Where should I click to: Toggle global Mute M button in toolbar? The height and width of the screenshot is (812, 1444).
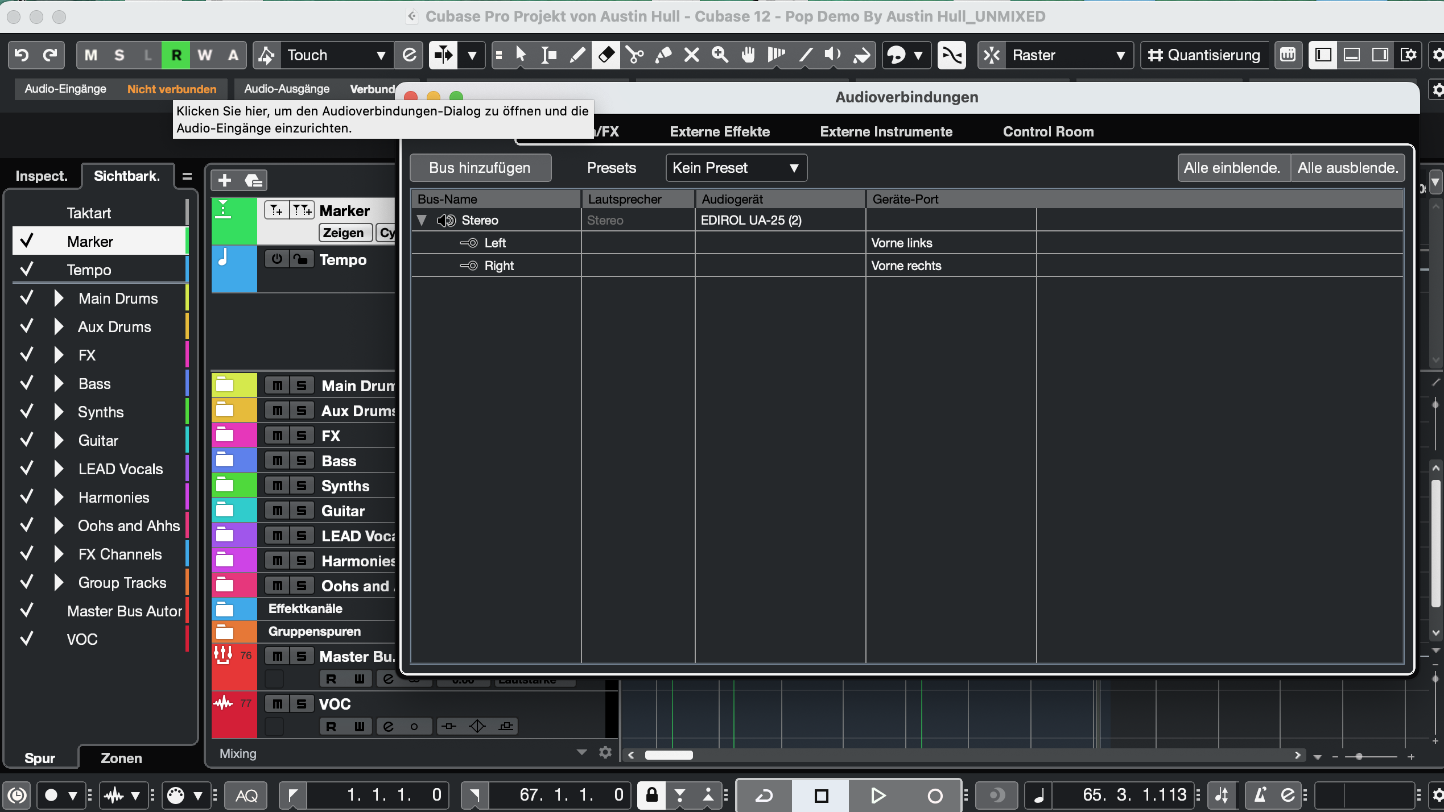tap(91, 55)
